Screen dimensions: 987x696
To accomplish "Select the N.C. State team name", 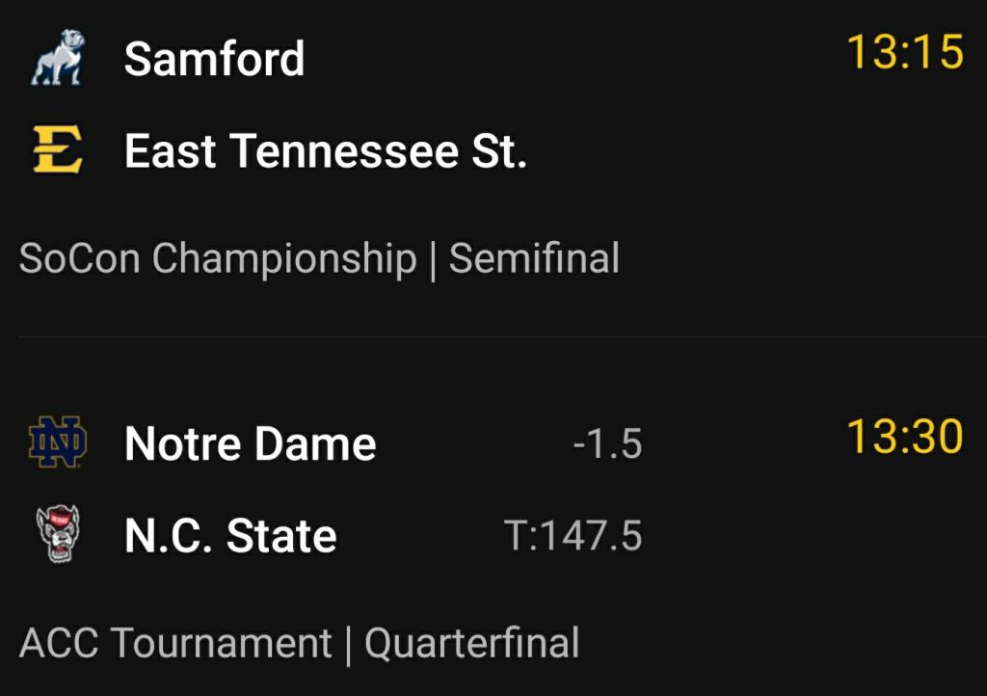I will pyautogui.click(x=231, y=536).
